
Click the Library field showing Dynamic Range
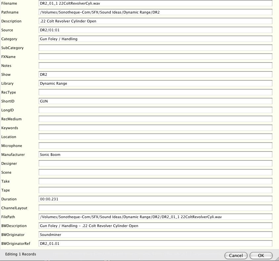click(155, 83)
